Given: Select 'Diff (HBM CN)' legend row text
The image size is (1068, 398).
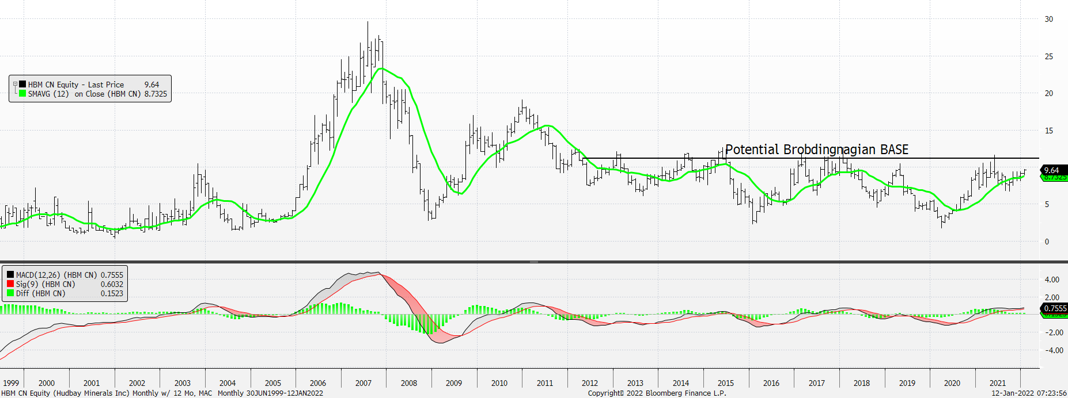Looking at the screenshot, I should click(40, 293).
